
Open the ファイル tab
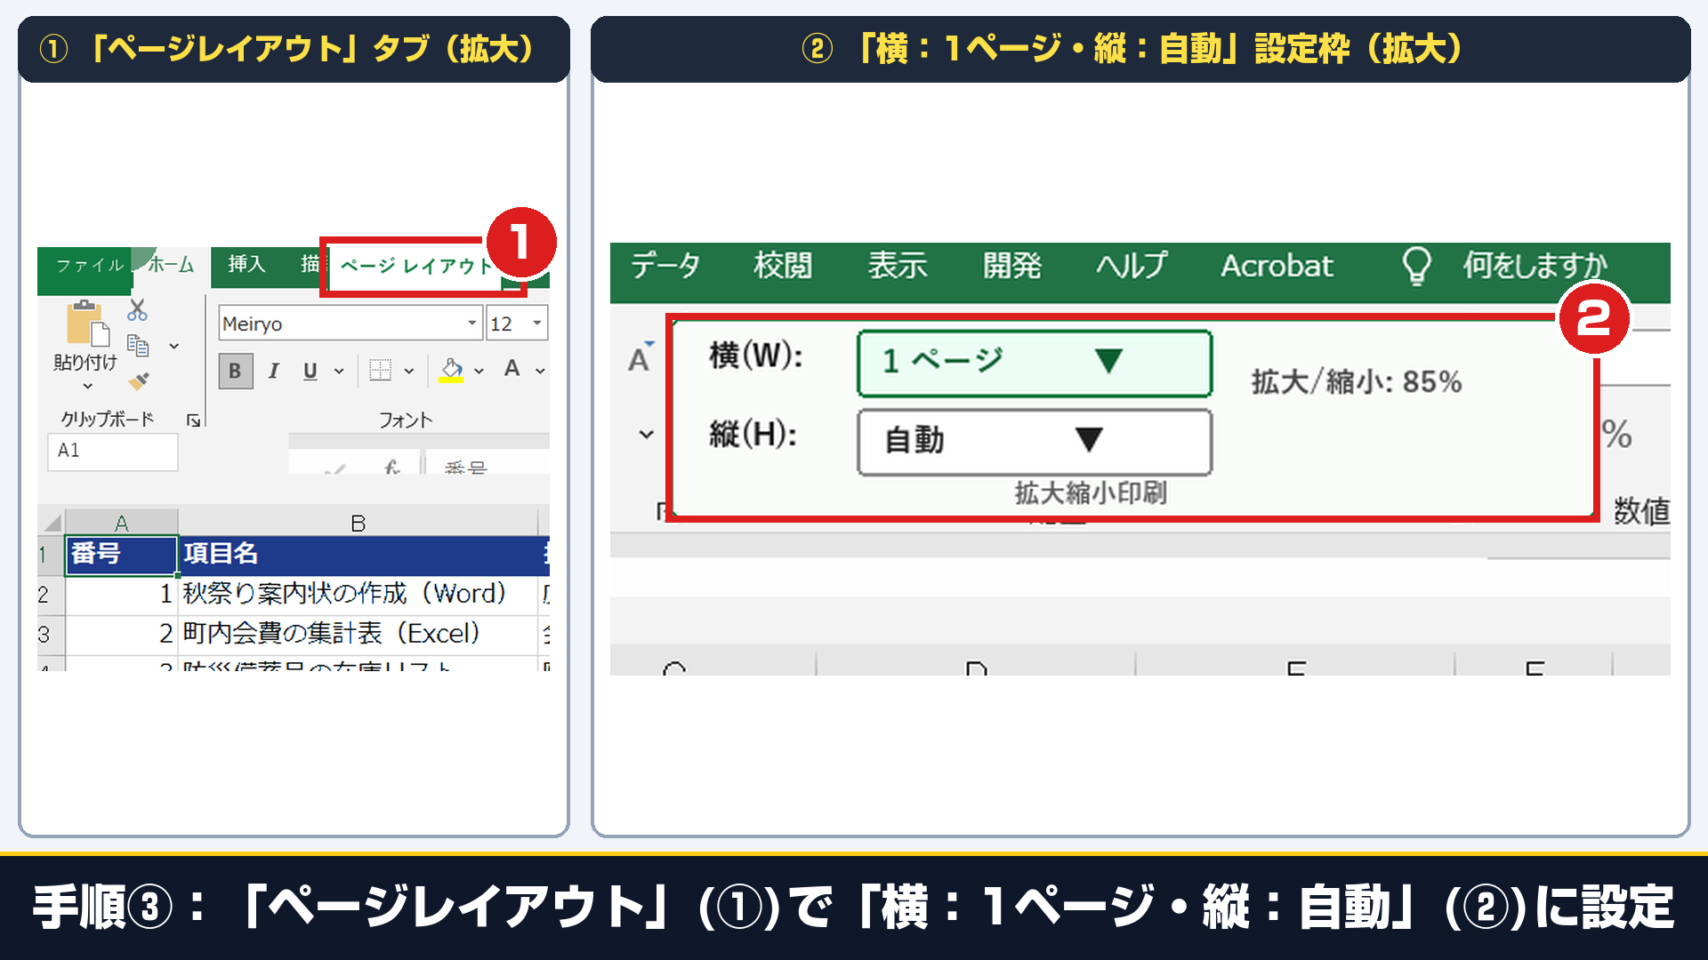click(x=90, y=266)
